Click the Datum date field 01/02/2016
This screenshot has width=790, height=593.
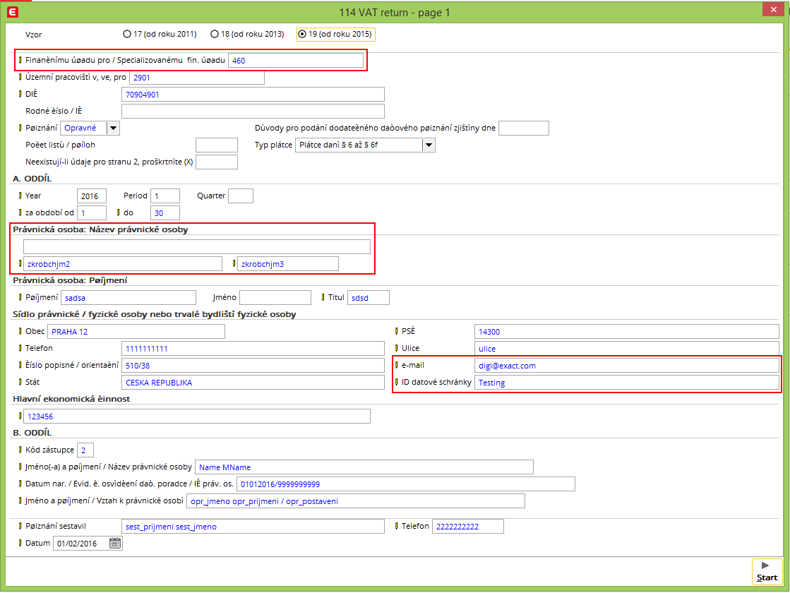pos(80,543)
